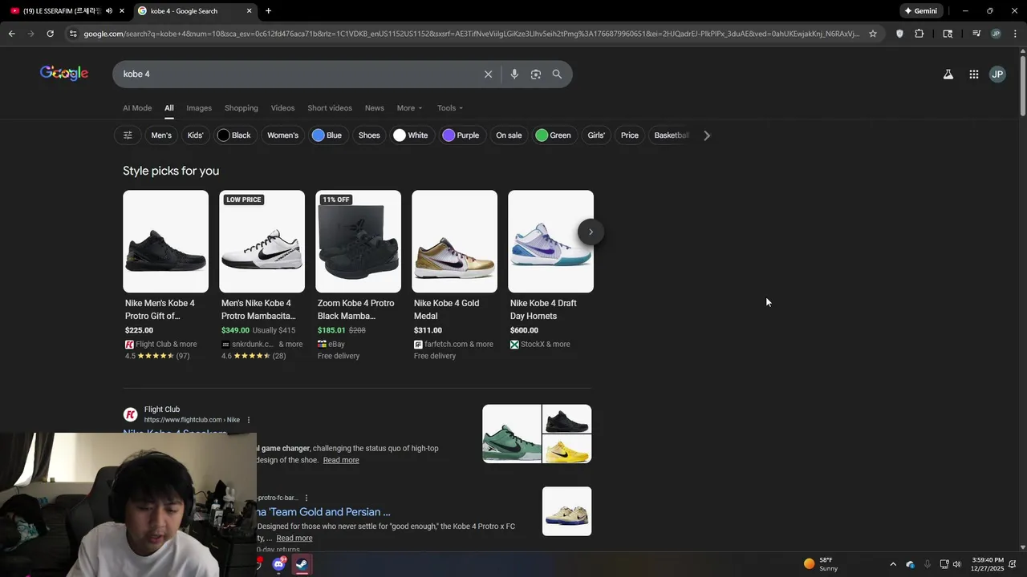Viewport: 1027px width, 577px height.
Task: Select the Green color filter chip
Action: click(x=554, y=135)
